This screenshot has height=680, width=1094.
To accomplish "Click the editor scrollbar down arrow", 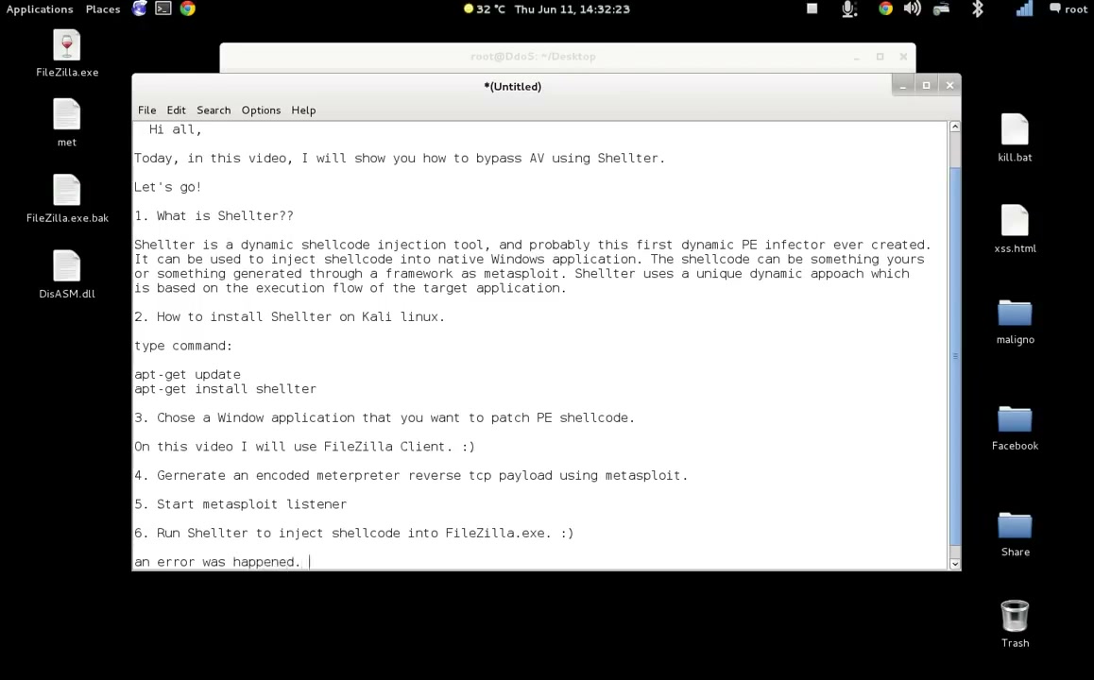I will coord(954,564).
